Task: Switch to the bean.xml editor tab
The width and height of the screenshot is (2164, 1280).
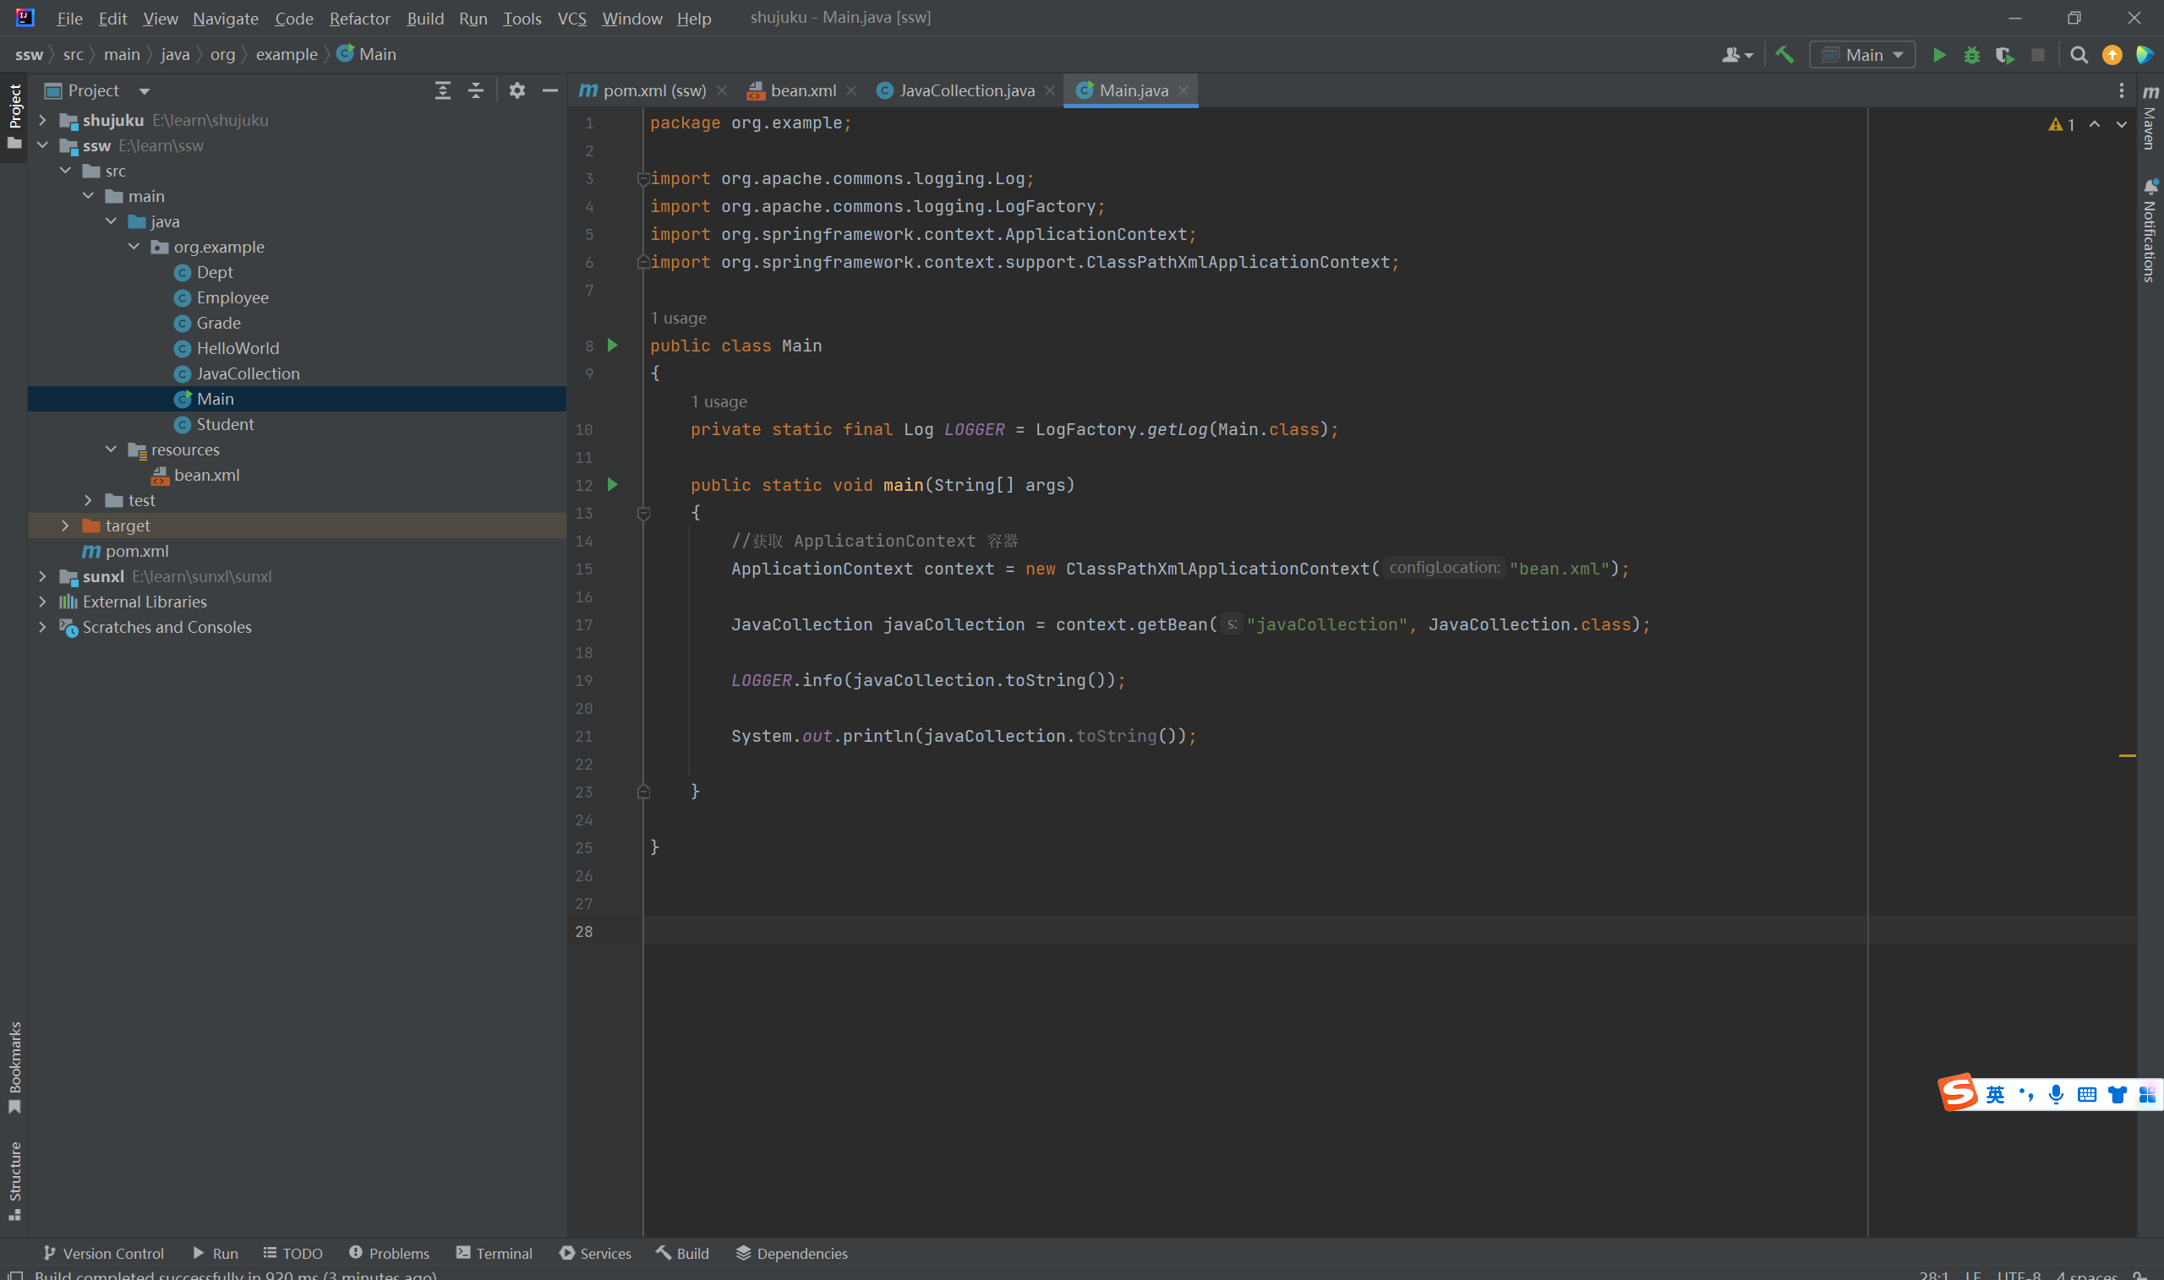Action: pos(801,90)
